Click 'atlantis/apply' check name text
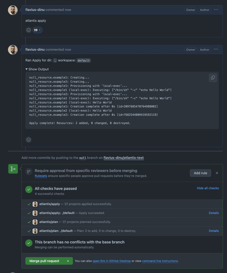 (x=49, y=204)
